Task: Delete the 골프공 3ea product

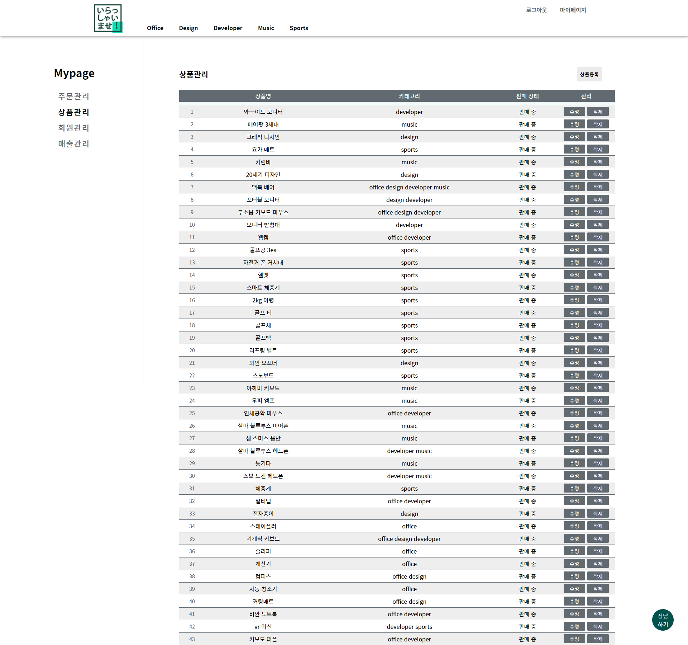Action: coord(598,250)
